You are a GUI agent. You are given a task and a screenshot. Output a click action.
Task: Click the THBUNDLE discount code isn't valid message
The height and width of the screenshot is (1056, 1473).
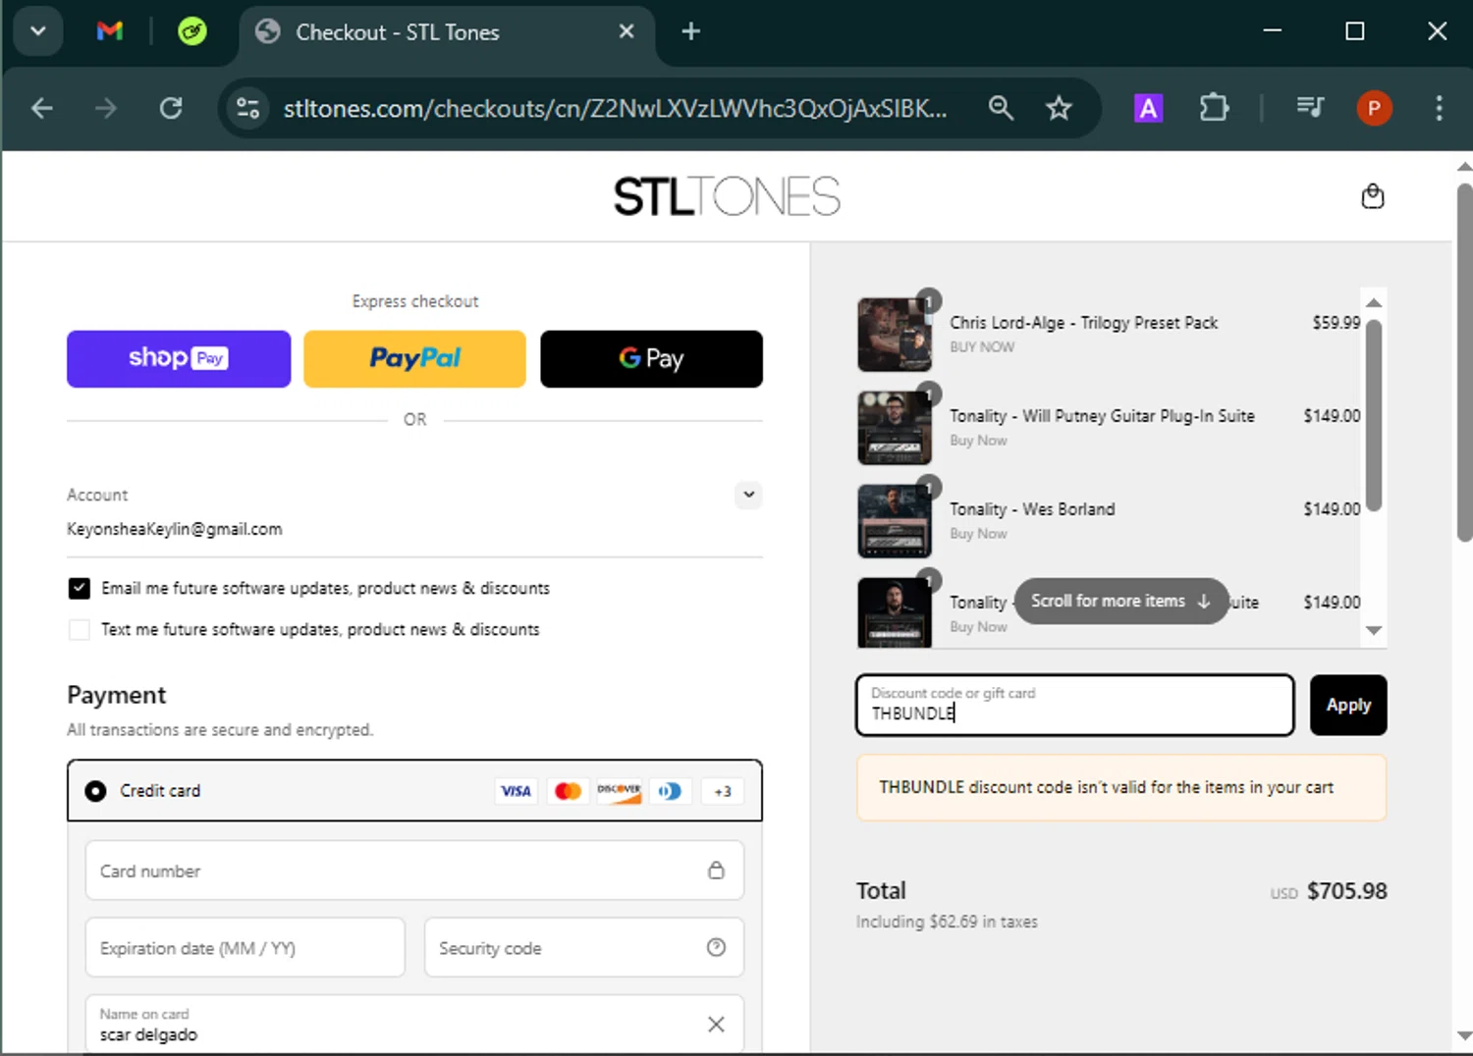pyautogui.click(x=1121, y=787)
